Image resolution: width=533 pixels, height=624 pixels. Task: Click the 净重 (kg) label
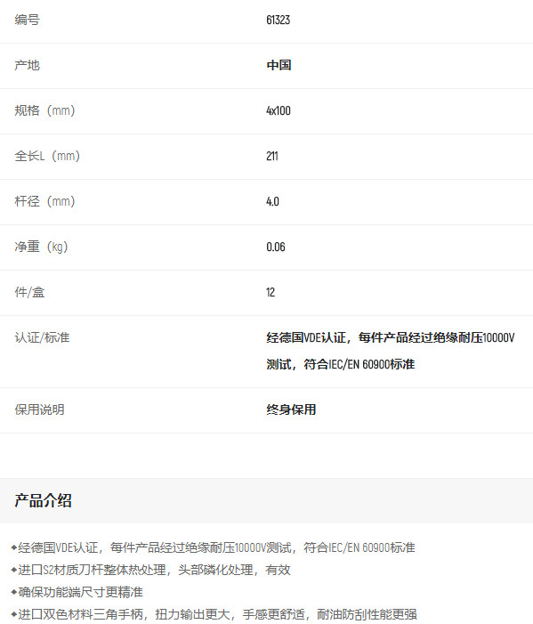(41, 247)
